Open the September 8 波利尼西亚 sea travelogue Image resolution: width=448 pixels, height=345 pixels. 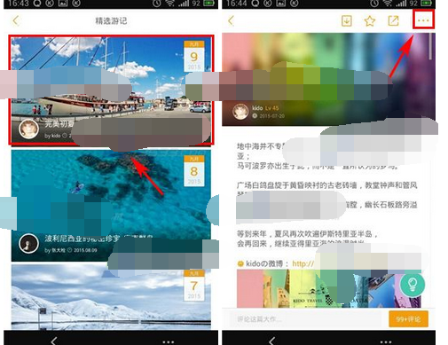111,206
